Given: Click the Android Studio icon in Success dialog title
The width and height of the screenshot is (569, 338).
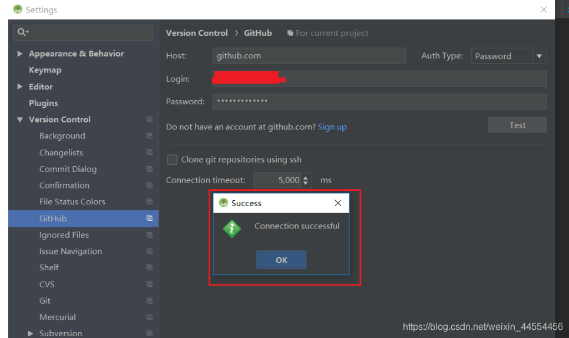Looking at the screenshot, I should [224, 203].
